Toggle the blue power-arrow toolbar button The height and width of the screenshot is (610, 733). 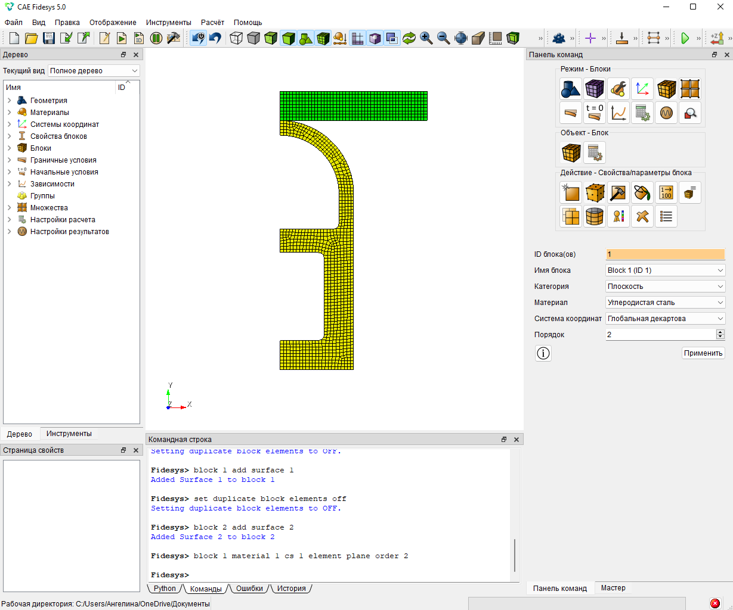pyautogui.click(x=198, y=38)
